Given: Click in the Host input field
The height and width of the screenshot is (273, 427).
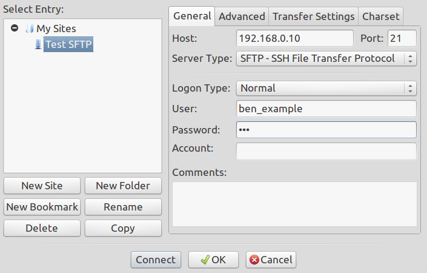Looking at the screenshot, I should click(x=294, y=39).
